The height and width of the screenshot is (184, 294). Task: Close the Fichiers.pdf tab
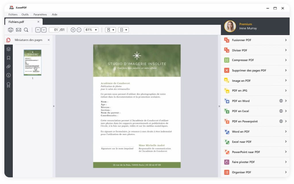point(38,22)
